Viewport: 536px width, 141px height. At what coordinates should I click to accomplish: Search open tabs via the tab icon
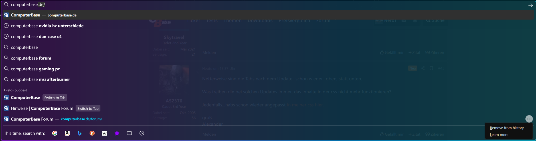click(129, 133)
